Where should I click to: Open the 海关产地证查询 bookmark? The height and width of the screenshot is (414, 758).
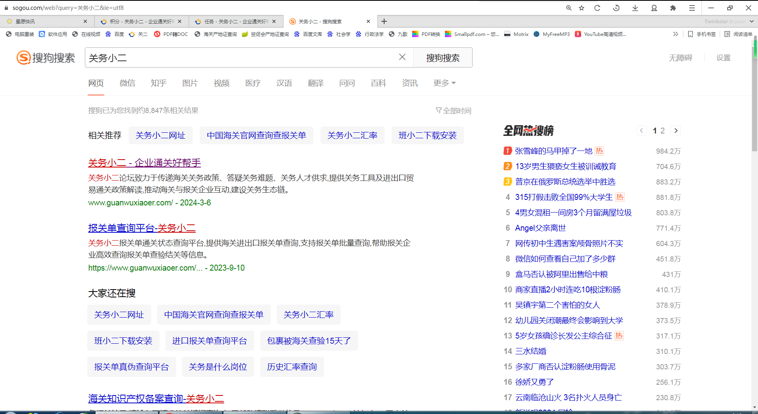(216, 34)
